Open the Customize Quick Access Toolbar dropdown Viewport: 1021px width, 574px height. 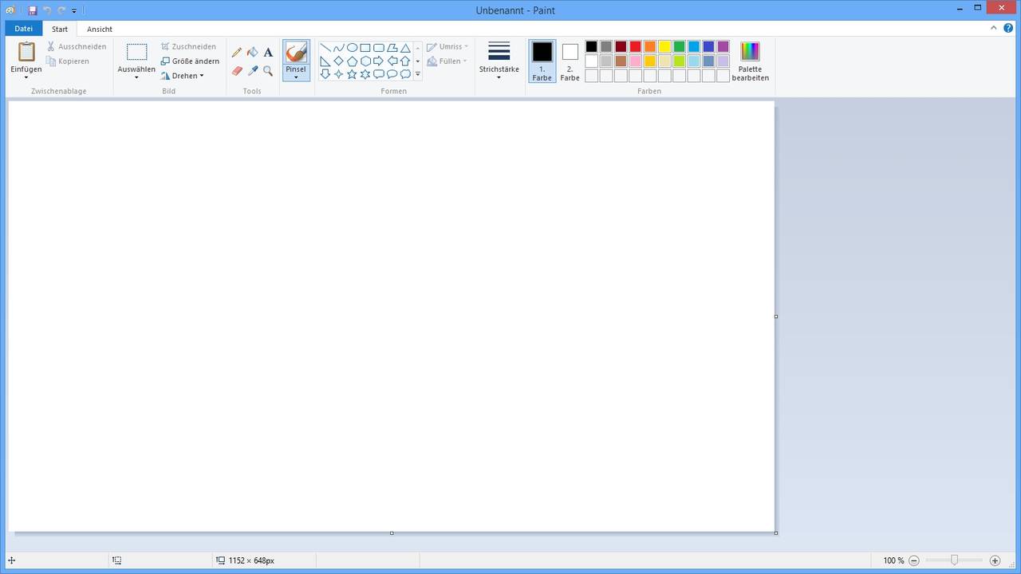(x=74, y=10)
